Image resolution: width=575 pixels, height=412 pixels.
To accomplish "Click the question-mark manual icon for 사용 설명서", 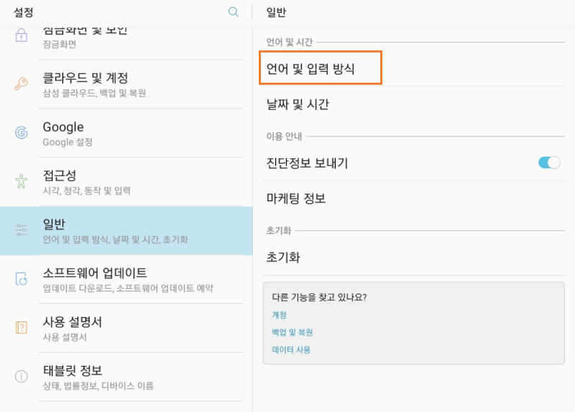I will pyautogui.click(x=22, y=327).
